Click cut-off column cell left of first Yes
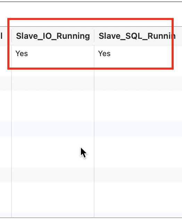 coord(6,54)
